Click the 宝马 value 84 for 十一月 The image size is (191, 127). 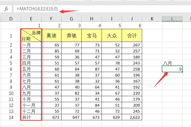(x=92, y=105)
